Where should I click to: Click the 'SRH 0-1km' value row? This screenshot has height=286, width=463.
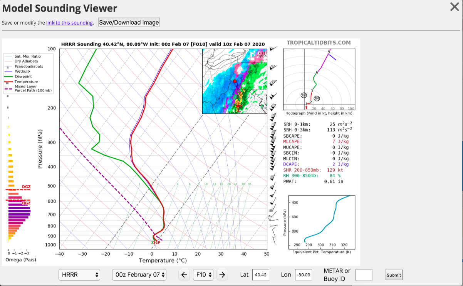(x=318, y=125)
